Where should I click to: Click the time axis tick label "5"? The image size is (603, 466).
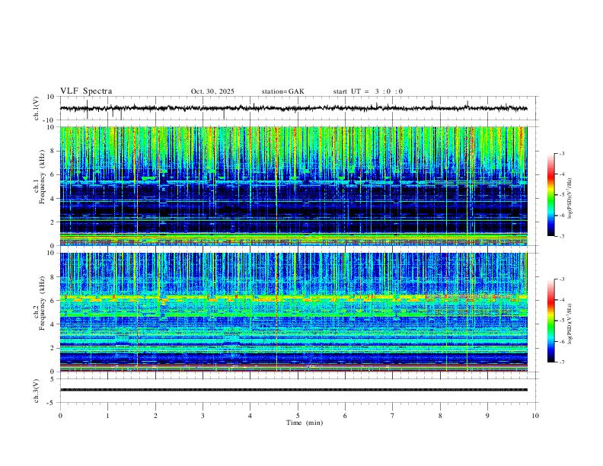point(298,416)
